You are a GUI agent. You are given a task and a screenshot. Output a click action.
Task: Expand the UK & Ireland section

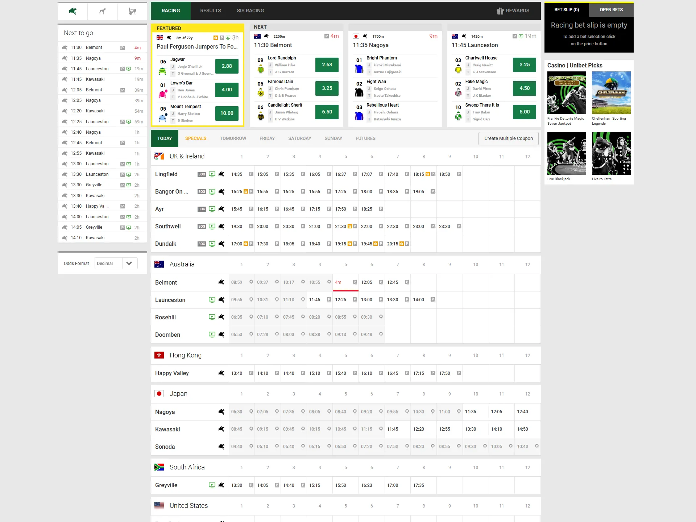tap(186, 156)
